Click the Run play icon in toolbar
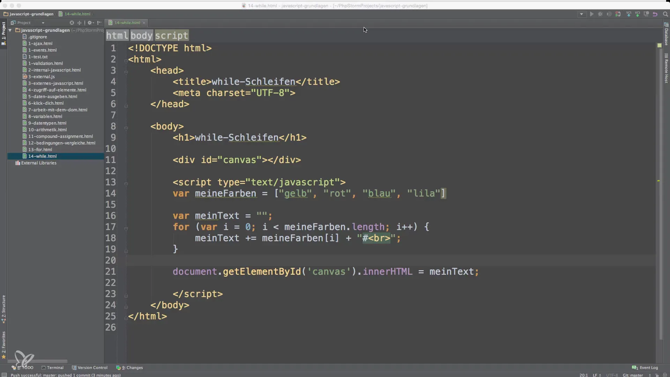670x377 pixels. (591, 14)
